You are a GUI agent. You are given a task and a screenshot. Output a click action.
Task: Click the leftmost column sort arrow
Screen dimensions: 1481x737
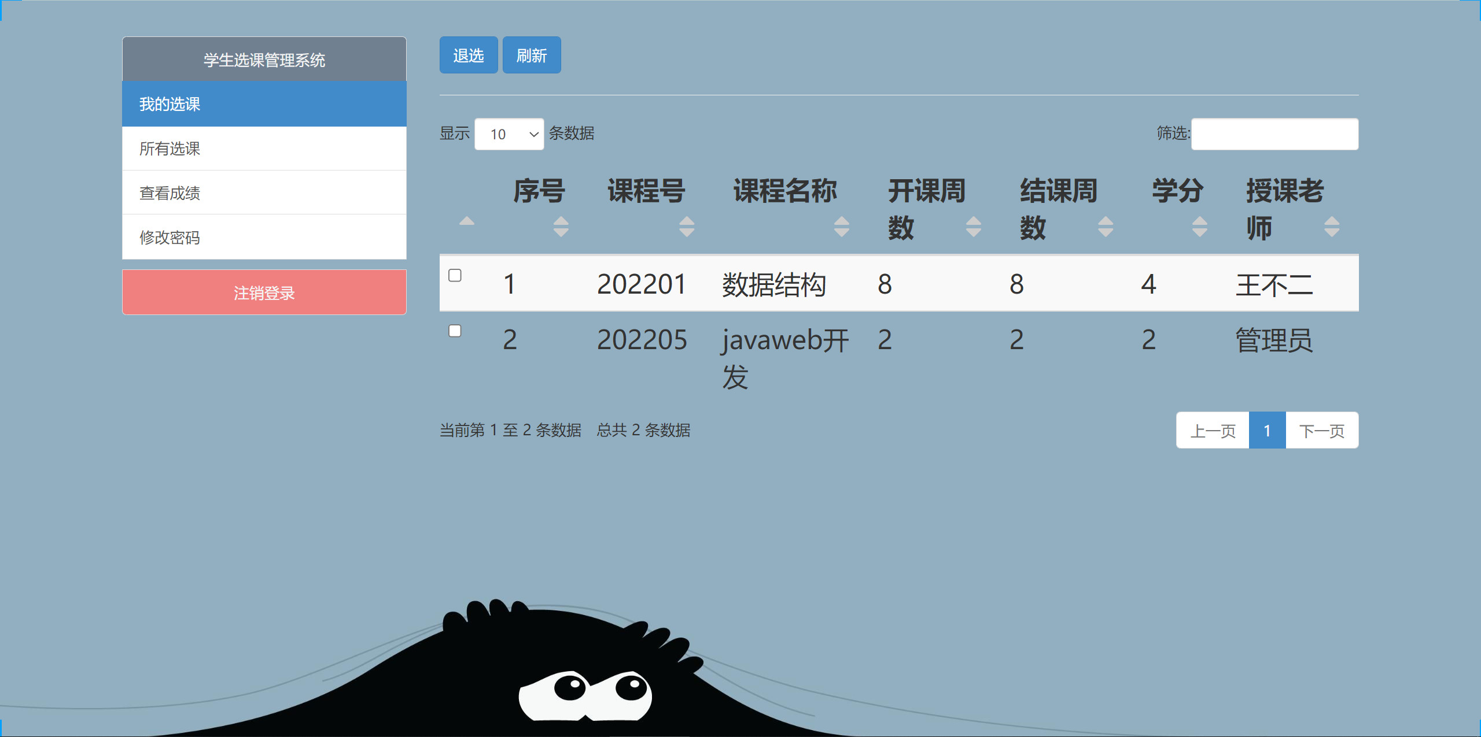[466, 221]
